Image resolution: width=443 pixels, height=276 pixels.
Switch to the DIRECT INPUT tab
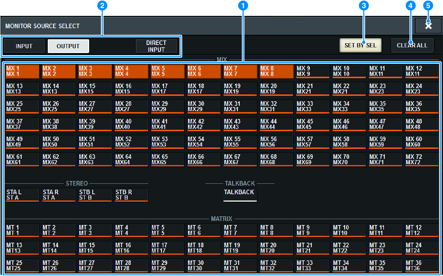(x=157, y=46)
